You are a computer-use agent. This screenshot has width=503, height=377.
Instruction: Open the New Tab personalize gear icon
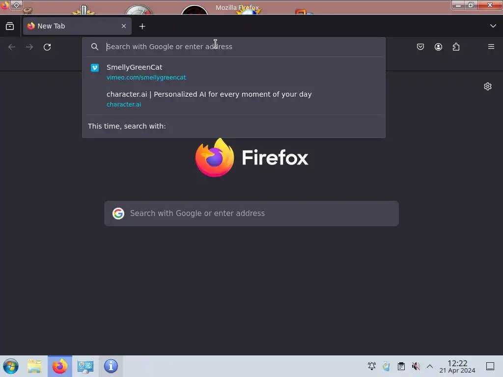[488, 86]
